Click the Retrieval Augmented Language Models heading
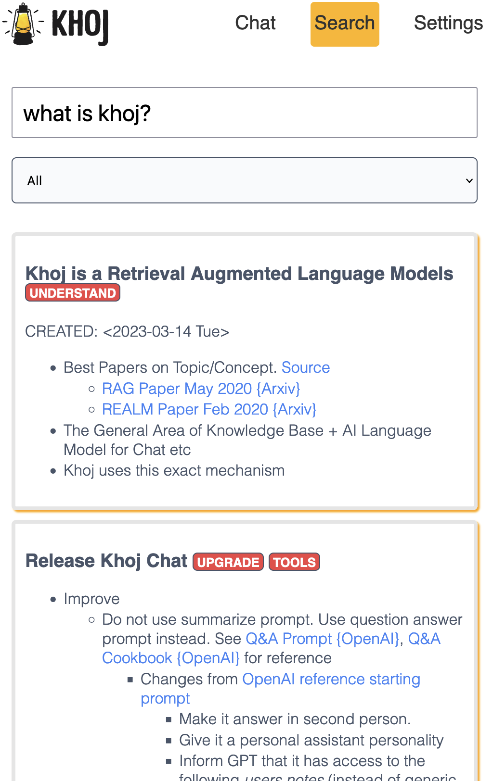Viewport: 493px width, 781px height. click(239, 274)
